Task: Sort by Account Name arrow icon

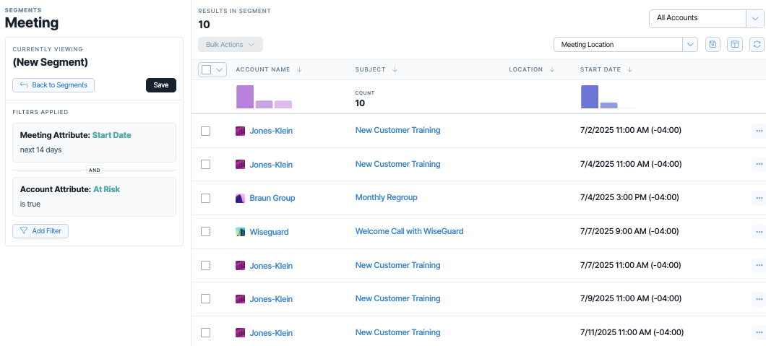Action: coord(299,70)
